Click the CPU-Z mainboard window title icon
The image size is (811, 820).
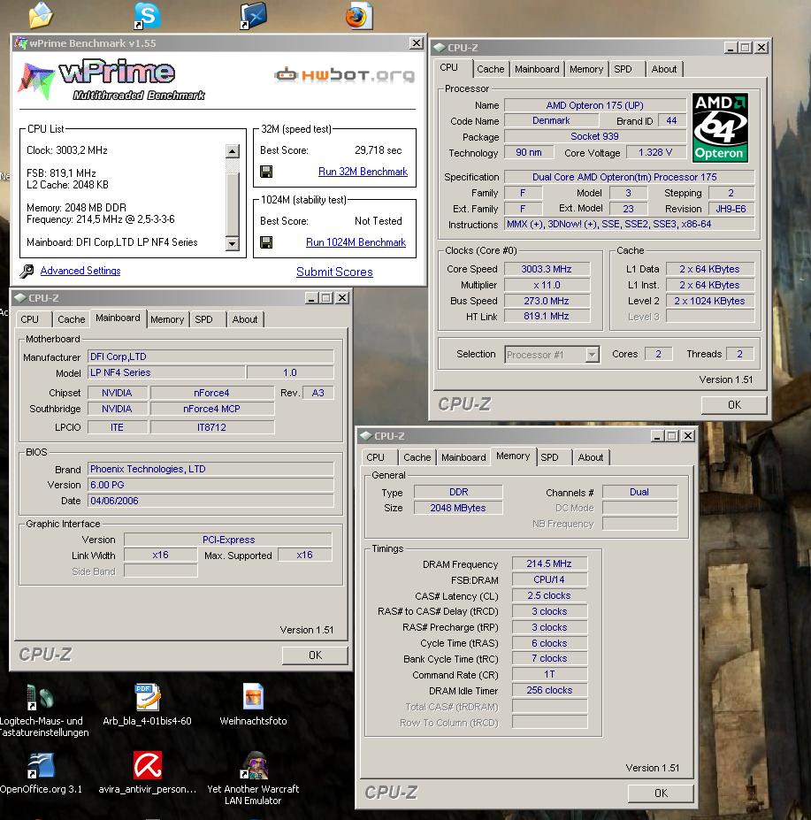(20, 297)
